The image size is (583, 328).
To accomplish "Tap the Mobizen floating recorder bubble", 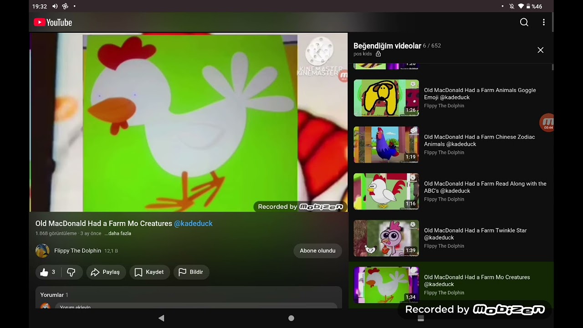I will point(547,123).
